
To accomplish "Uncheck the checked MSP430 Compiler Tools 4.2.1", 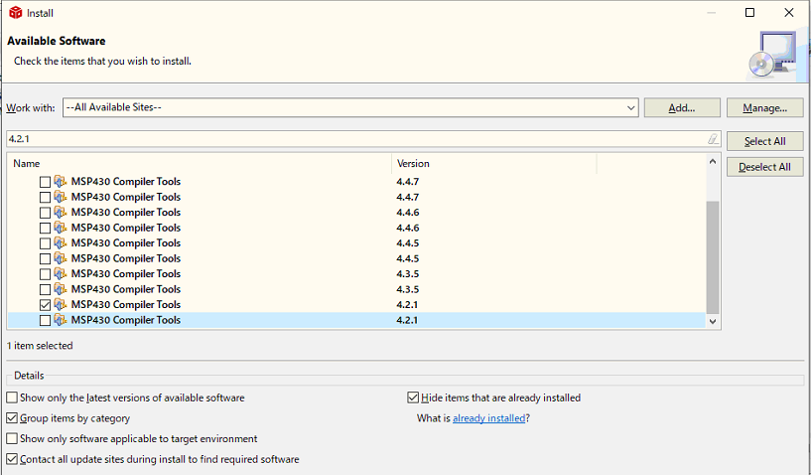I will (45, 304).
